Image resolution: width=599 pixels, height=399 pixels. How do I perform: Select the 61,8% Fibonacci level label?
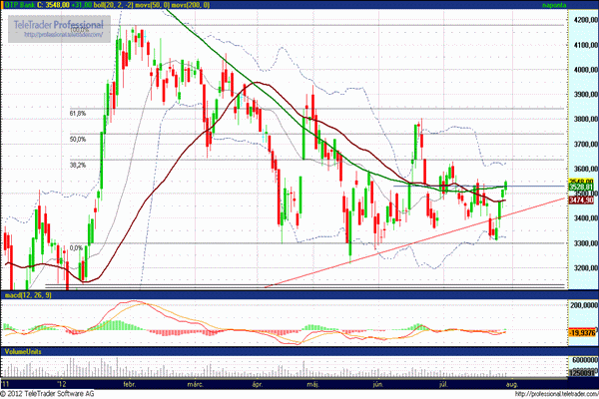[77, 114]
